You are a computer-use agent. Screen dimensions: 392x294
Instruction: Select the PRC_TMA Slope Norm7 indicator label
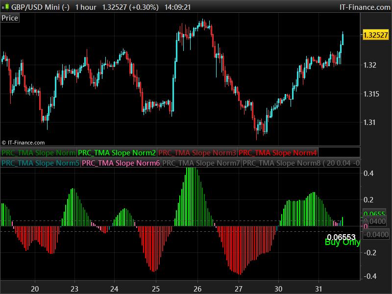(x=201, y=163)
